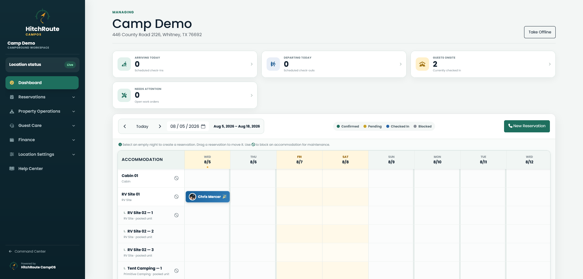Image resolution: width=583 pixels, height=279 pixels.
Task: Select empty RV Site 01 night on Sun 8/9
Action: (391, 197)
